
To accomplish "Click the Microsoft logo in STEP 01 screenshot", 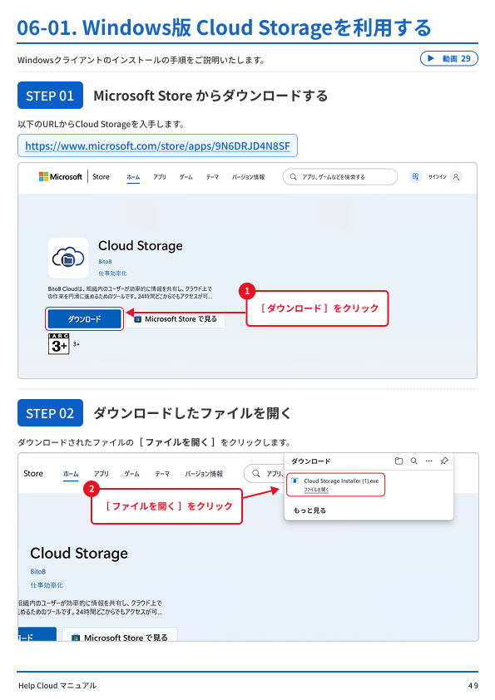I will click(x=60, y=177).
